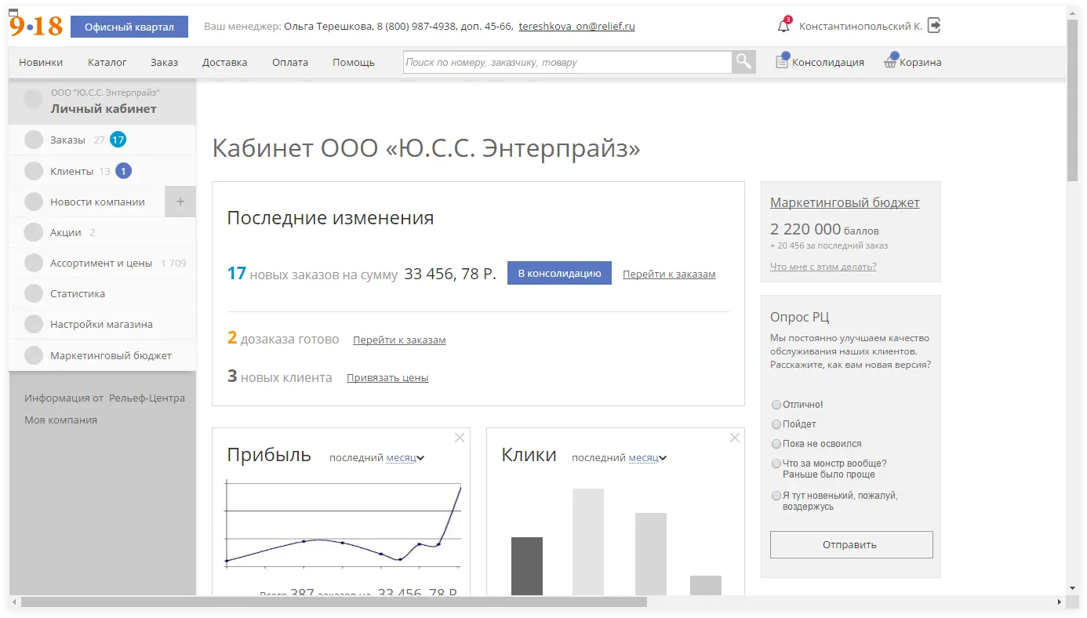
Task: Click the teal 17 badge on Заказы
Action: coord(118,140)
